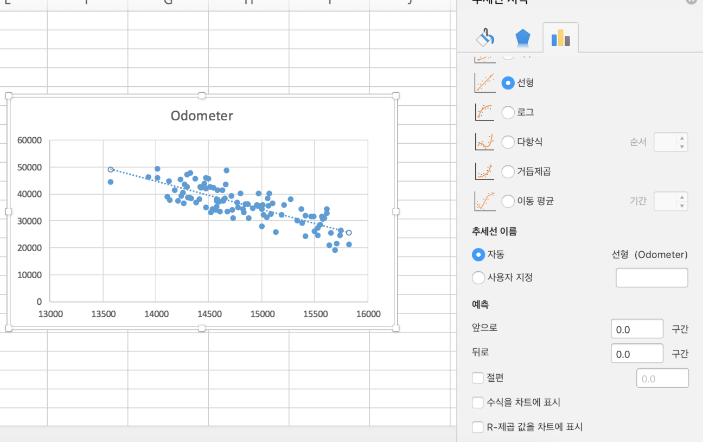Click the power curve icon beside 거듭제곱
The width and height of the screenshot is (703, 442).
[x=484, y=171]
